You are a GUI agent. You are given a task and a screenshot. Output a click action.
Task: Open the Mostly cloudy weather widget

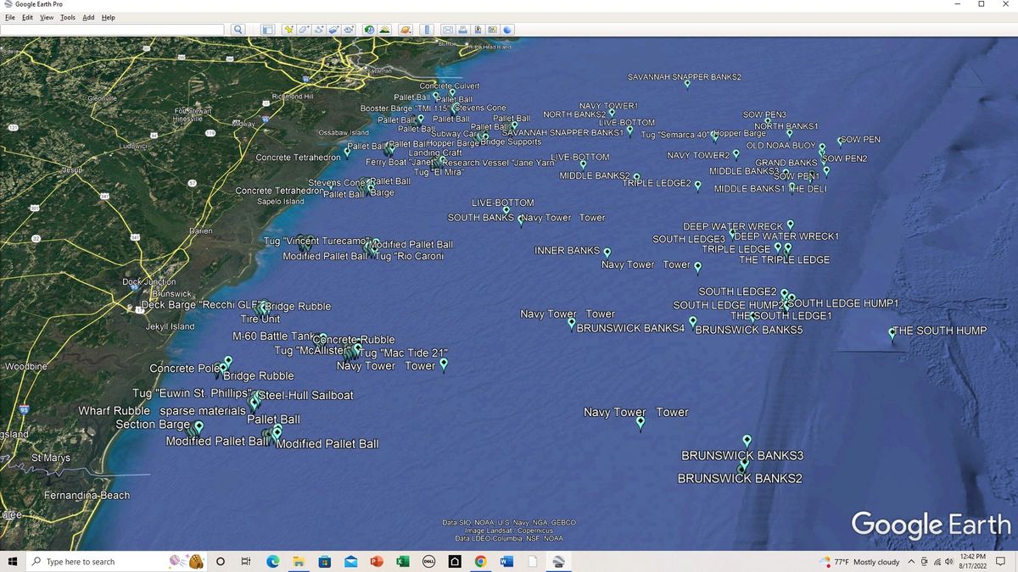(859, 561)
